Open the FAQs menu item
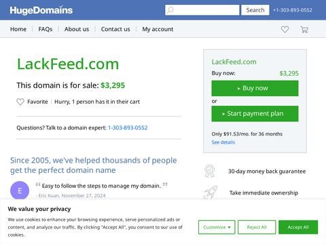326x244 pixels. [46, 29]
